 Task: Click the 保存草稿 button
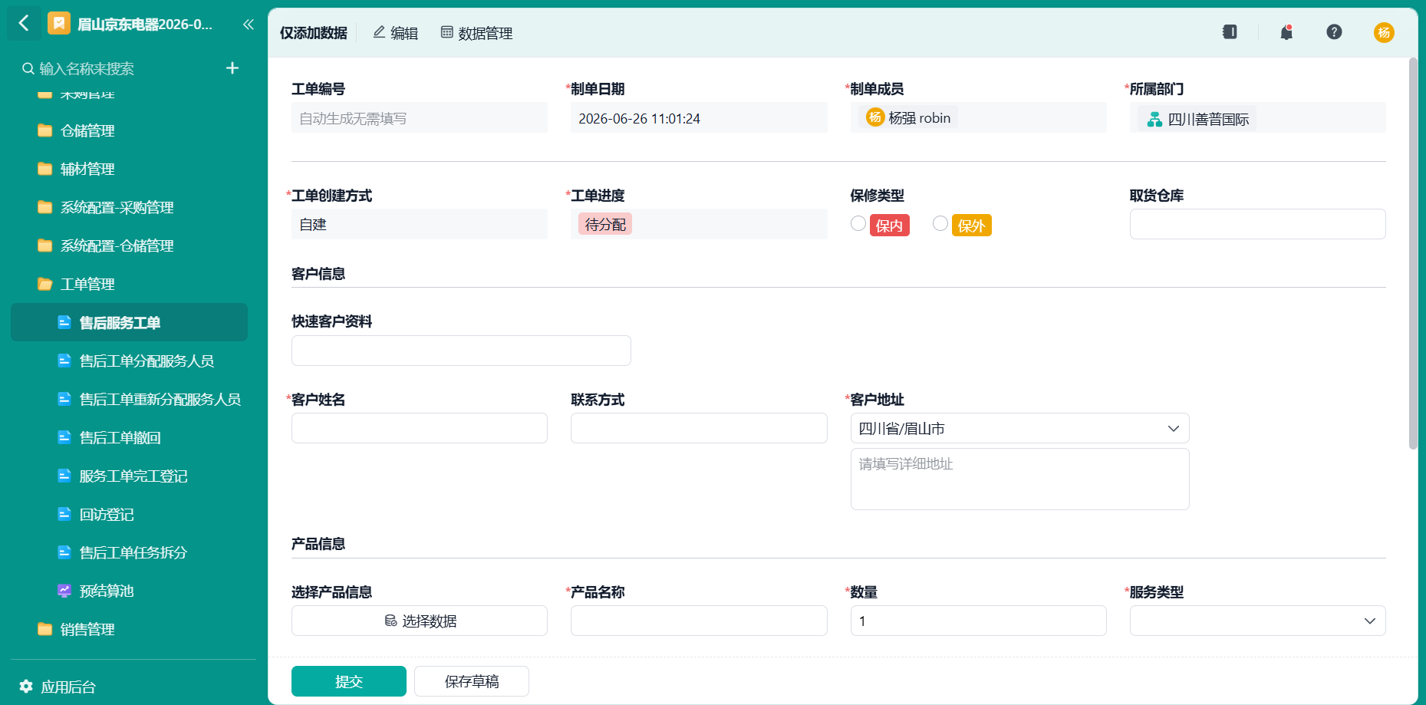[472, 681]
